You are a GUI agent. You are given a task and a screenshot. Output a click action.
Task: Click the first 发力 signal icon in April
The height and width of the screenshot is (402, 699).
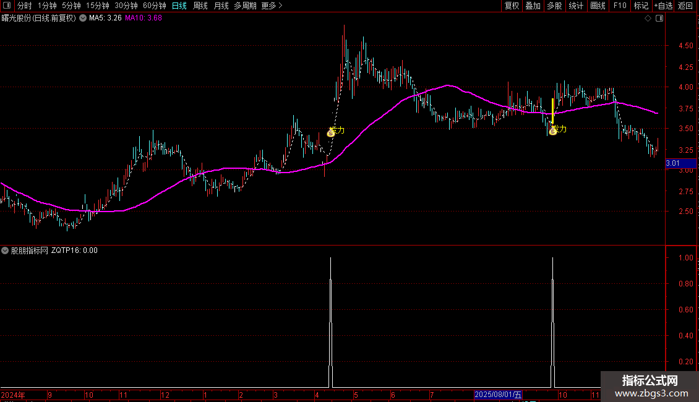331,132
